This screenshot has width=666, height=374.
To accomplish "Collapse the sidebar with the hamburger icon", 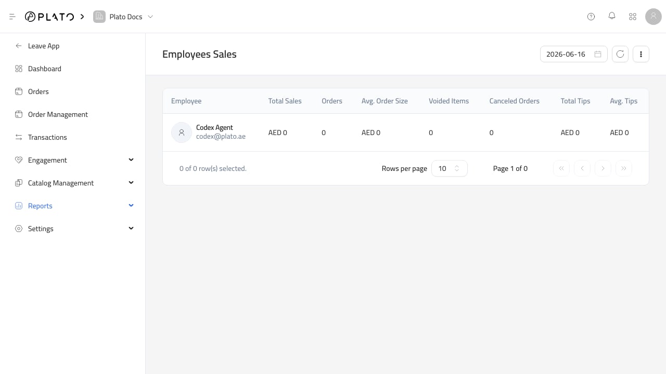I will pyautogui.click(x=12, y=17).
